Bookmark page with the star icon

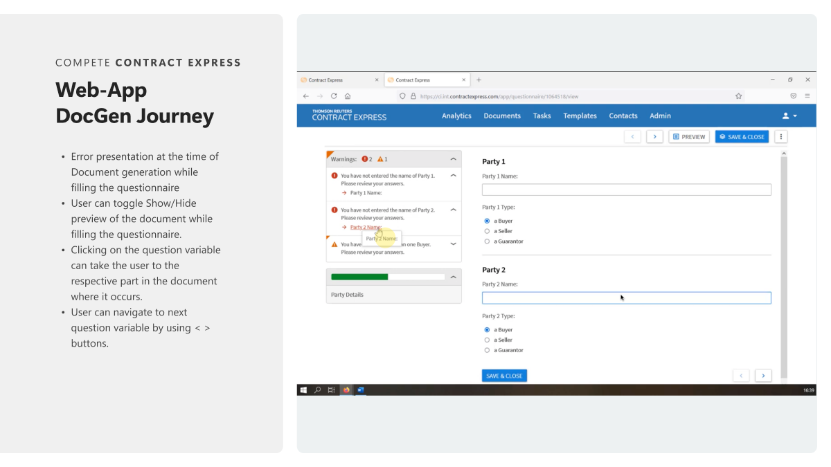tap(739, 96)
